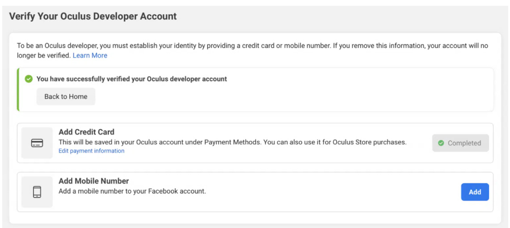This screenshot has width=510, height=228.
Task: Click the green bar on the success banner
Action: tap(18, 89)
